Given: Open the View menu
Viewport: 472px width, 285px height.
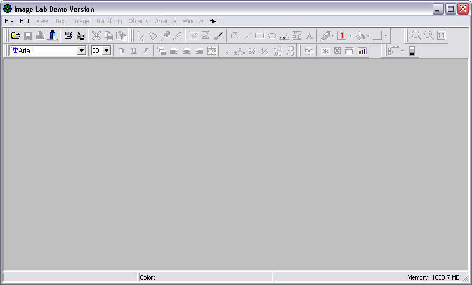Looking at the screenshot, I should (x=42, y=21).
